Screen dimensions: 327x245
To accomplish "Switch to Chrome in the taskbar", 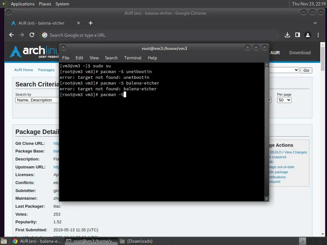I will click(38, 241).
